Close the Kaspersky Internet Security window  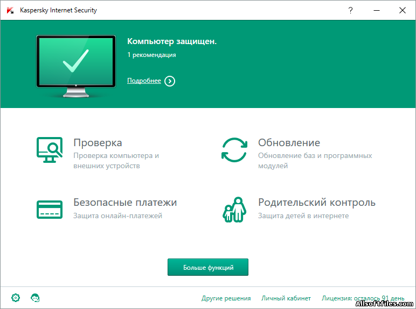pos(402,10)
